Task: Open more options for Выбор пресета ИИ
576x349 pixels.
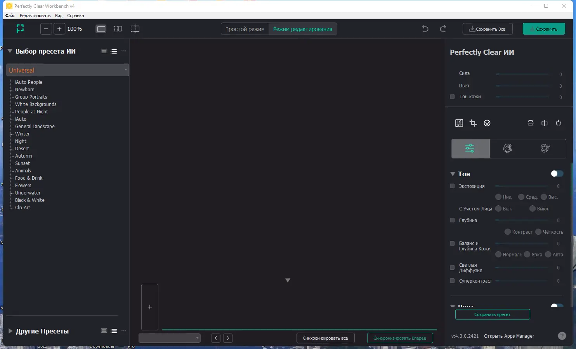Action: [124, 51]
